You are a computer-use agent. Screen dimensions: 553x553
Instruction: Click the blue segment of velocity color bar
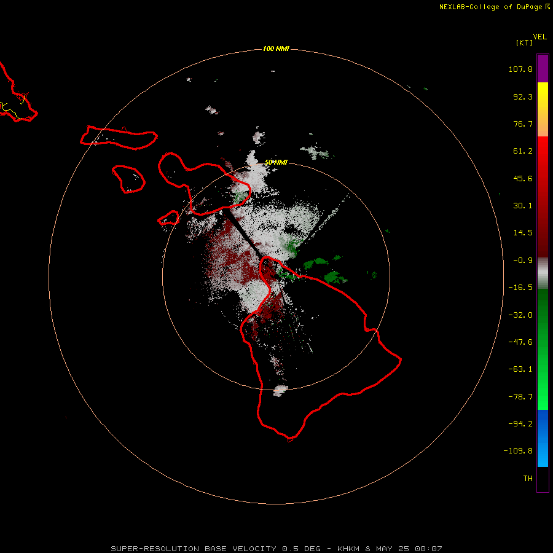point(543,438)
